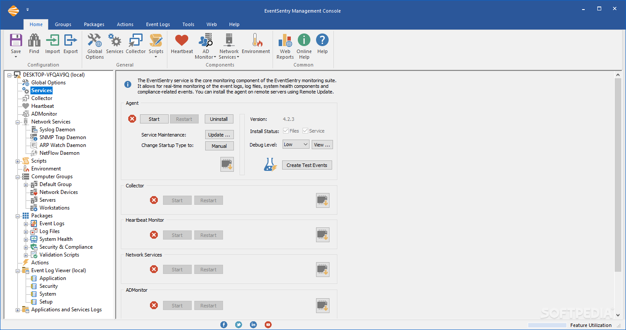Click the Services gears icon in ribbon
This screenshot has width=626, height=330.
click(115, 40)
